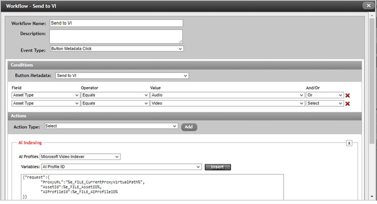The width and height of the screenshot is (377, 204).
Task: Open the Variables AI Profile ID dropdown
Action: 121,167
